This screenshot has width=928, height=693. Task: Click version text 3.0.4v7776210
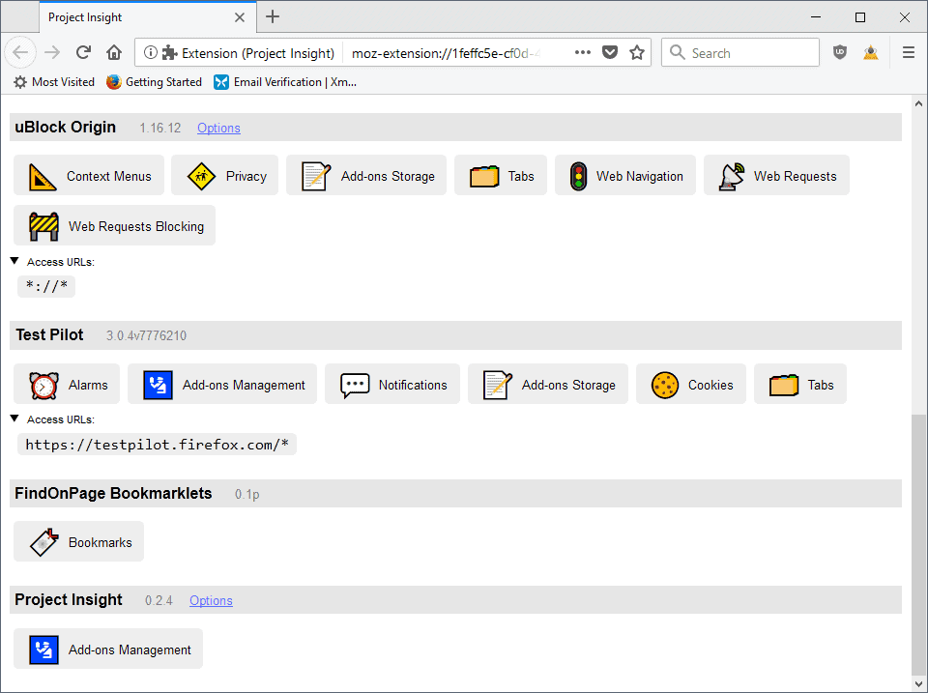(x=146, y=335)
